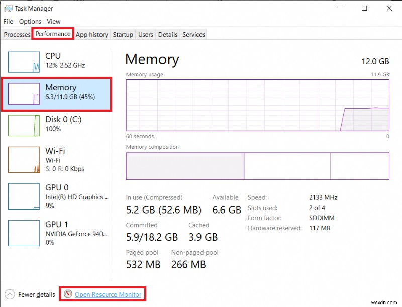Open the View menu

pyautogui.click(x=53, y=21)
